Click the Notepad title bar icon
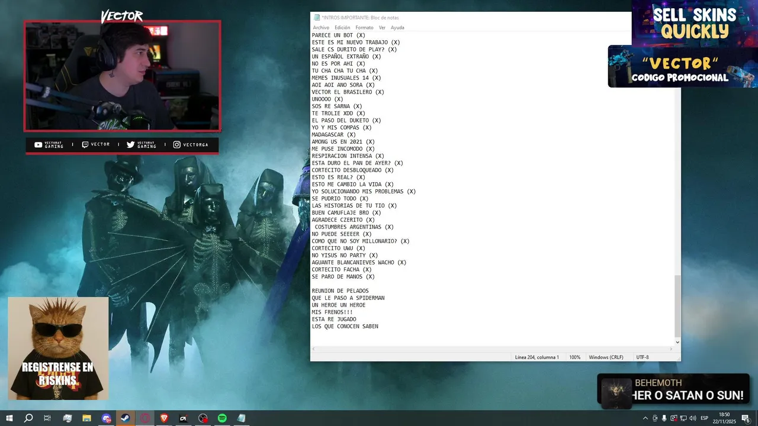 coord(317,18)
